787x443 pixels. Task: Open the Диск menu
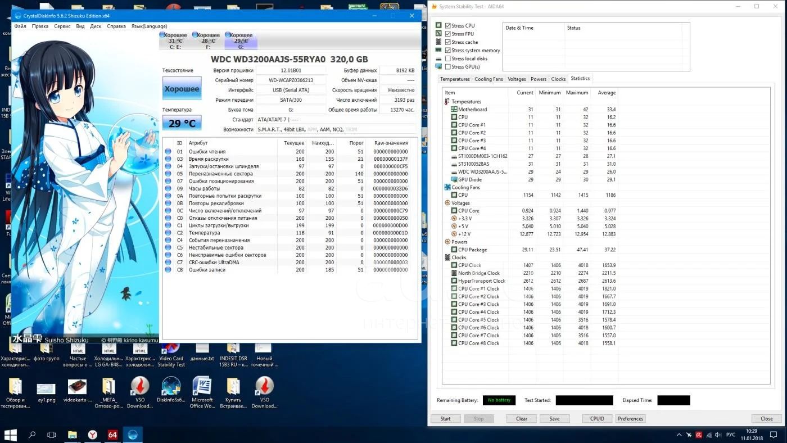[x=96, y=26]
